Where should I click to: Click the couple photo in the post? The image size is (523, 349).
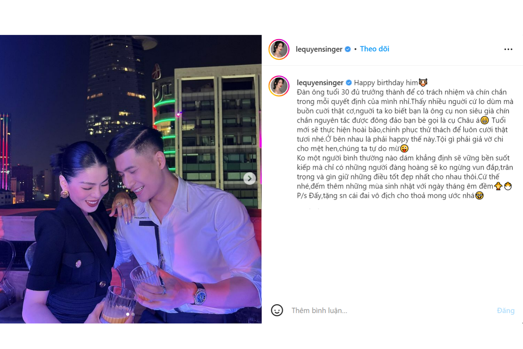(x=131, y=179)
